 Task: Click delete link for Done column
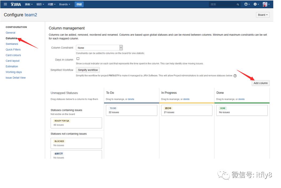click(x=241, y=99)
